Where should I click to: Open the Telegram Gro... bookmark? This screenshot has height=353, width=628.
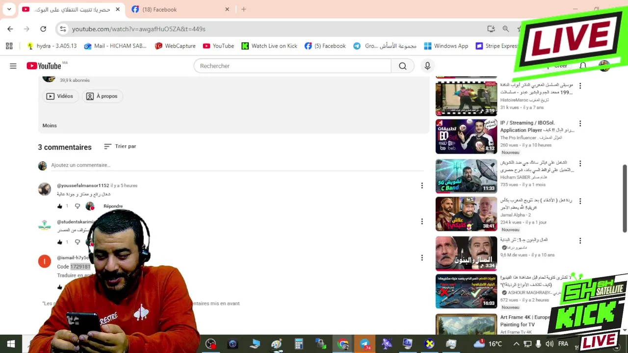[x=385, y=46]
